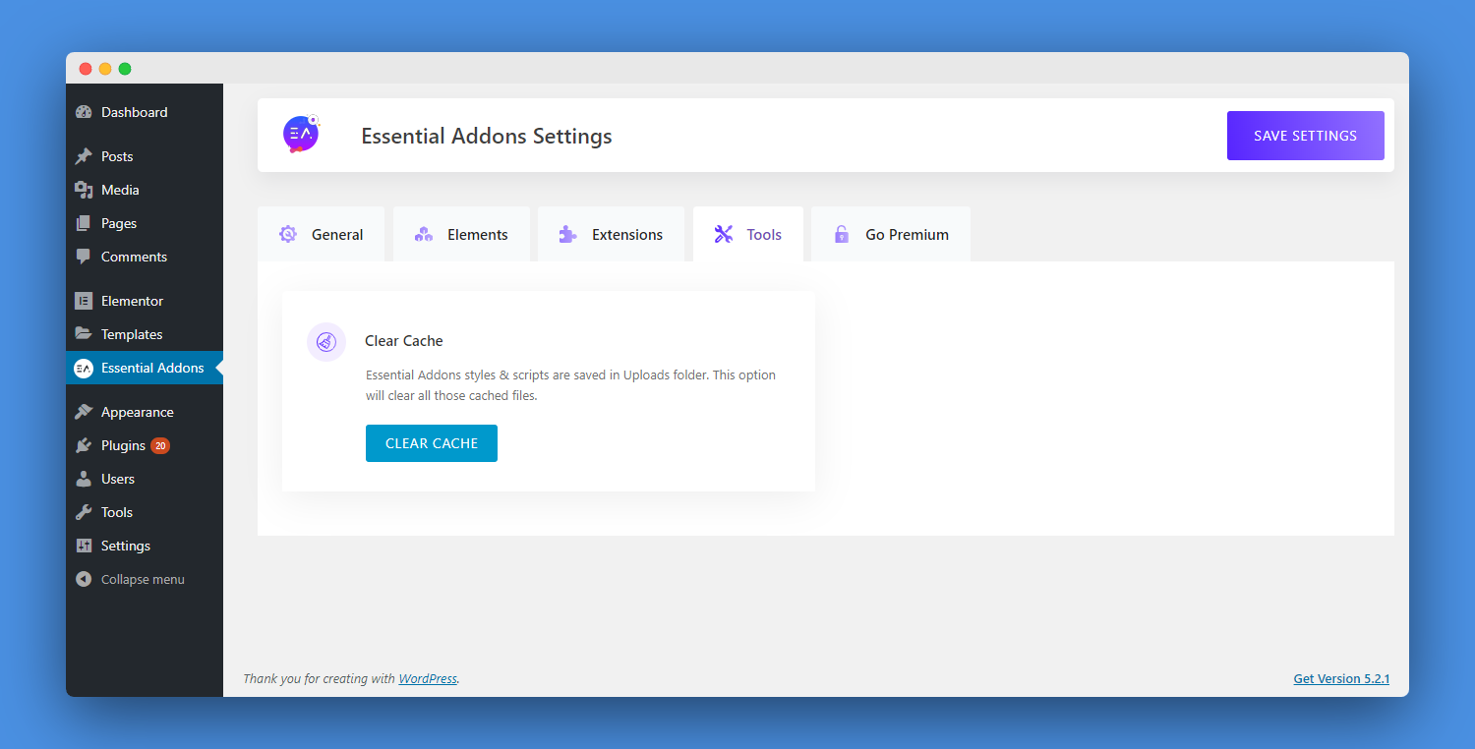Image resolution: width=1475 pixels, height=749 pixels.
Task: Click the crossed tools icon on Tools tab
Action: click(x=724, y=234)
